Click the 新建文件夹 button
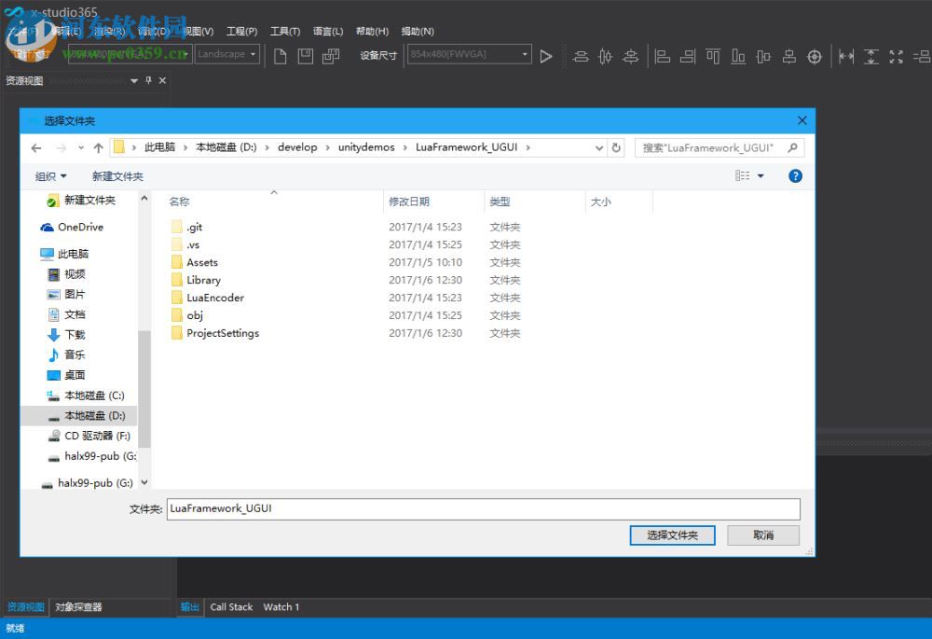Screen dimensions: 932x639 click(x=117, y=175)
